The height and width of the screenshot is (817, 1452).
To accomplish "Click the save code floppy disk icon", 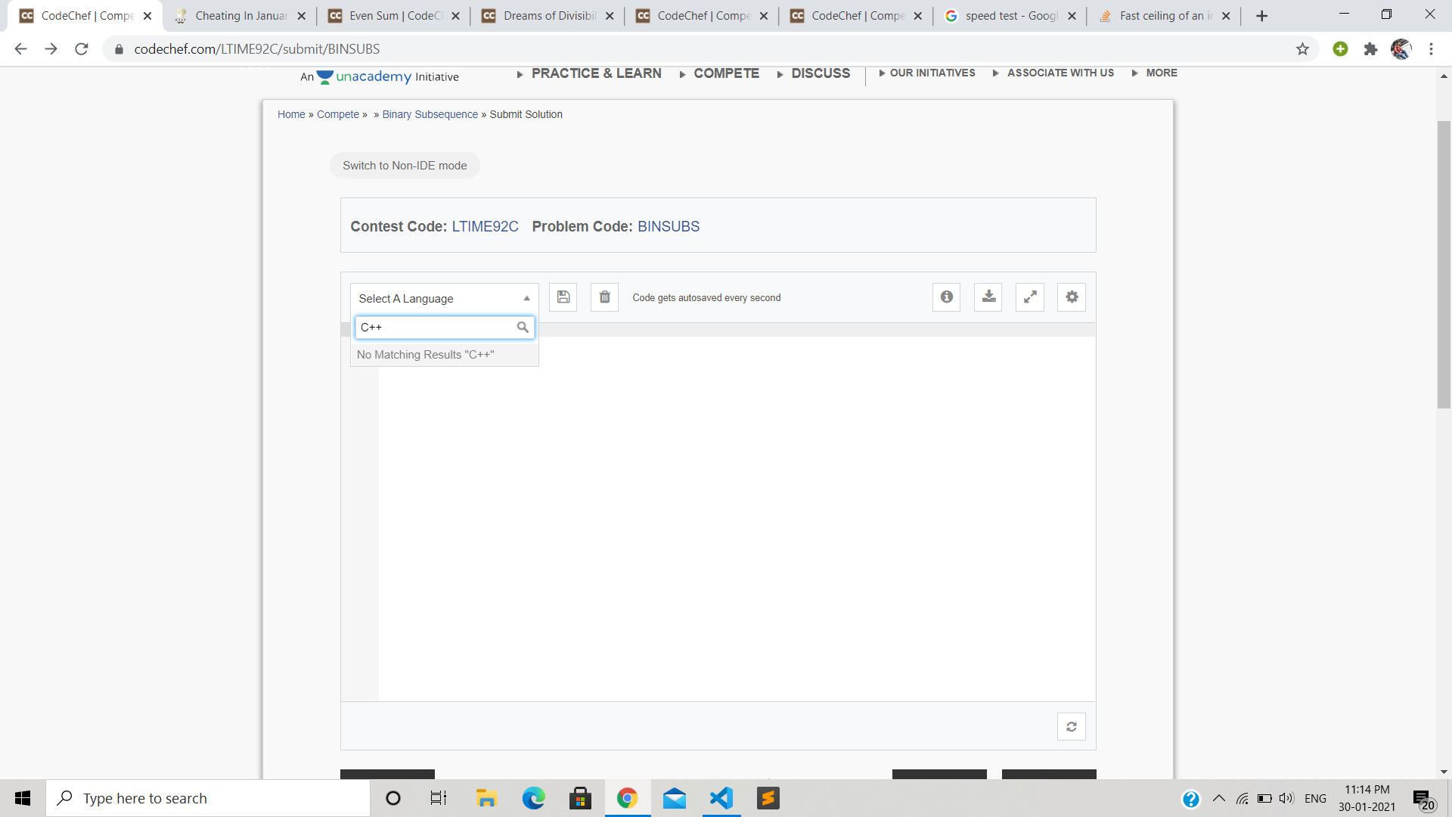I will [563, 297].
